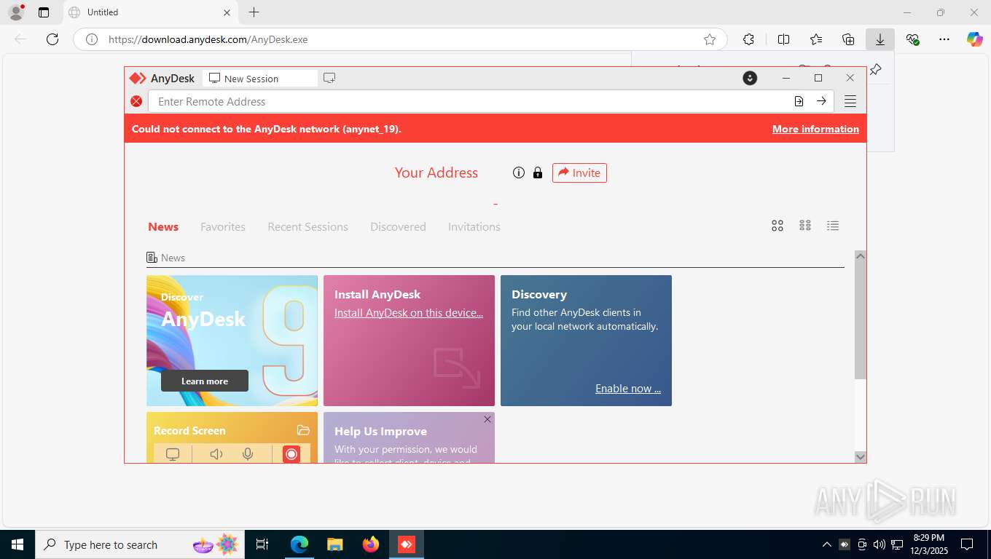Screen dimensions: 991x559
Task: Click the connect arrow in address bar
Action: point(821,101)
